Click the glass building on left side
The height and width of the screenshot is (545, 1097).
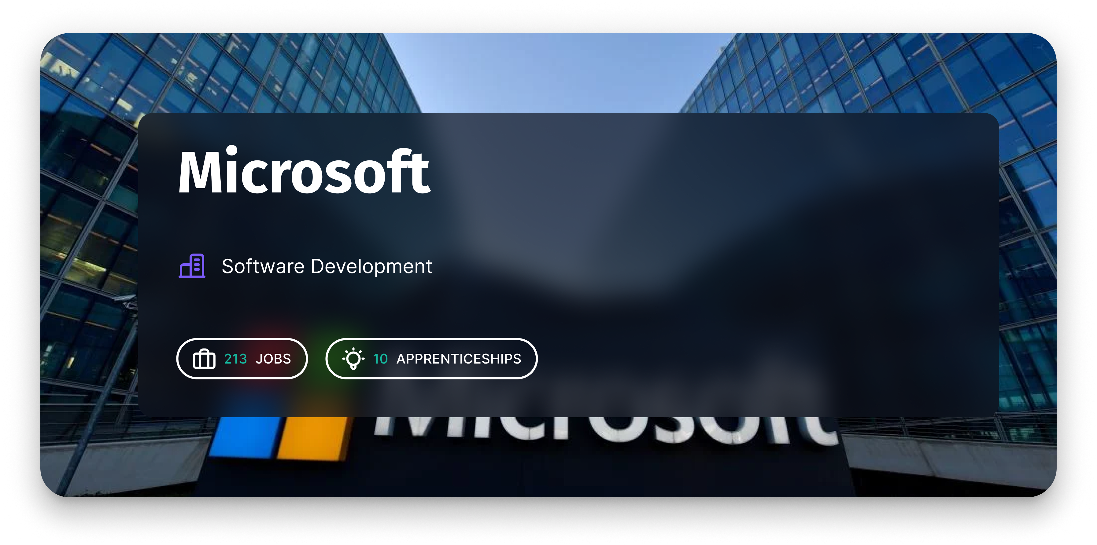tap(89, 213)
